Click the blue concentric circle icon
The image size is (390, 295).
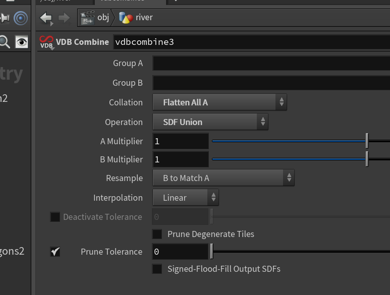(x=21, y=18)
